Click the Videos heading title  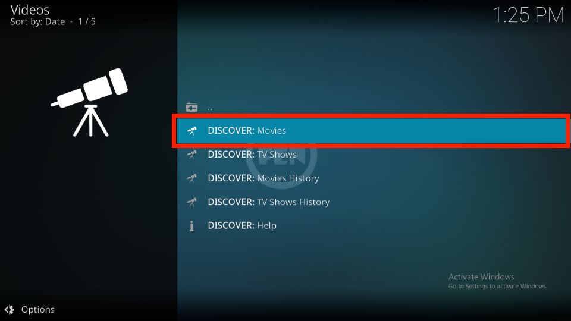[x=30, y=10]
